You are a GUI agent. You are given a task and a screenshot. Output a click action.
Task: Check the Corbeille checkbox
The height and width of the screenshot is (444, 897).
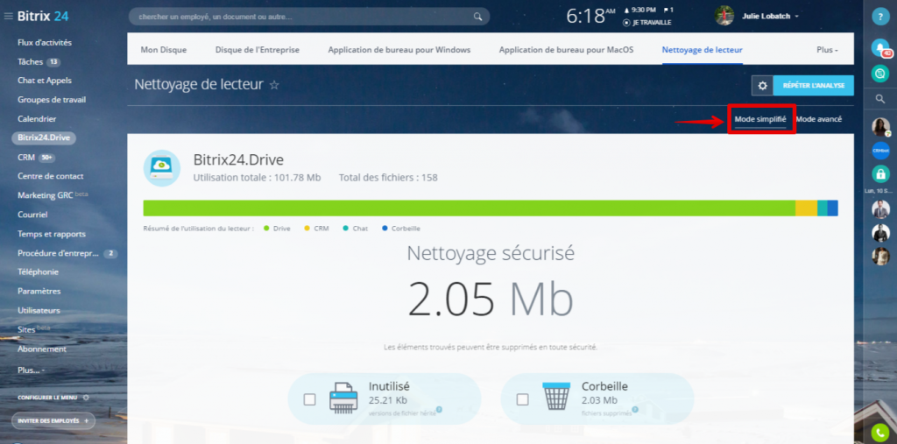pos(522,400)
